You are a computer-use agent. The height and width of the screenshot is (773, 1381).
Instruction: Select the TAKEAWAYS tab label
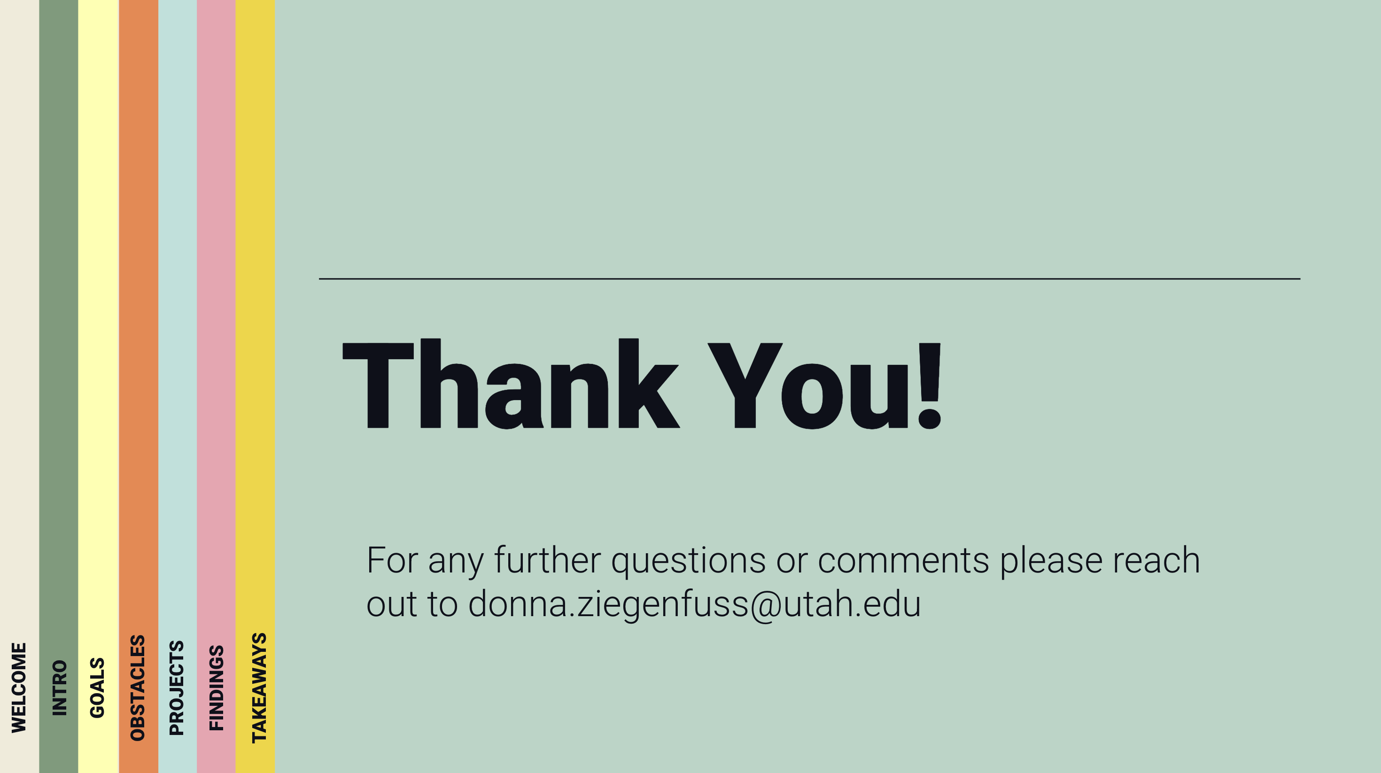tap(259, 688)
